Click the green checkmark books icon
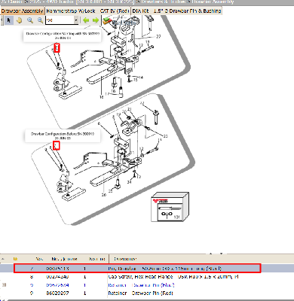Viewport: 294px width, 301px height. [107, 20]
